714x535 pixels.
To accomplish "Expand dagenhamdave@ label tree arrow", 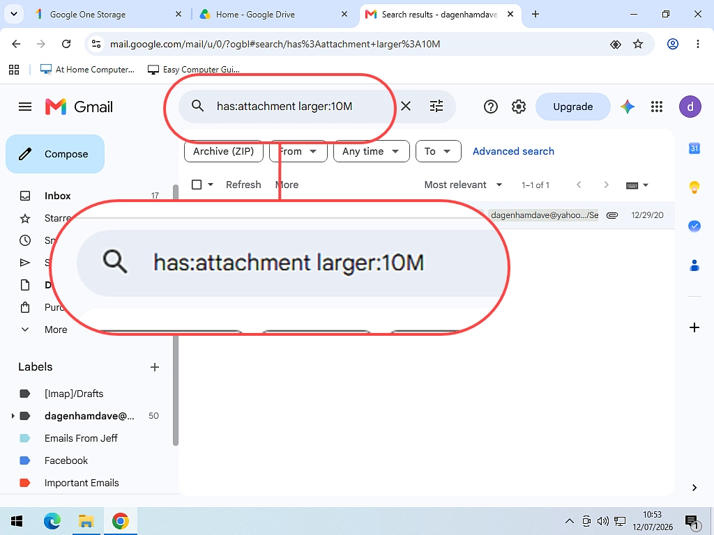I will 13,416.
